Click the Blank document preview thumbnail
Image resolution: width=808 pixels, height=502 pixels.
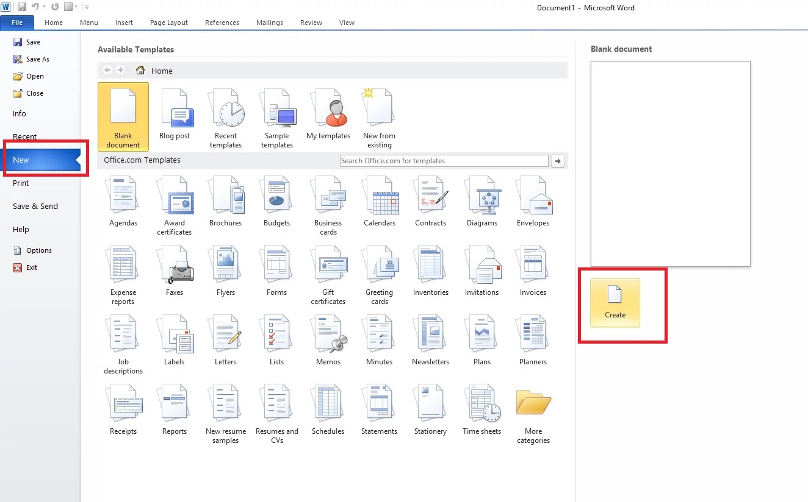(x=670, y=164)
